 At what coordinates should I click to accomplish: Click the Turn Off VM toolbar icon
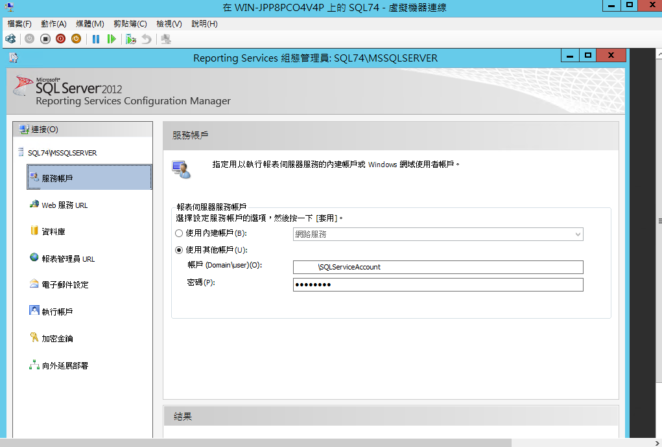pos(45,40)
